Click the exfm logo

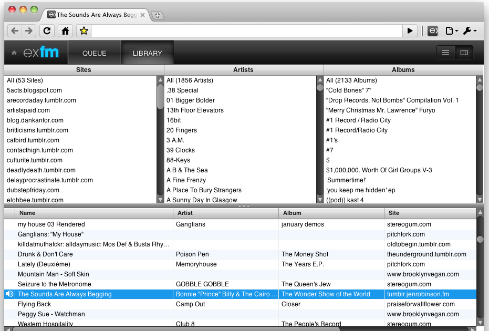coord(41,53)
